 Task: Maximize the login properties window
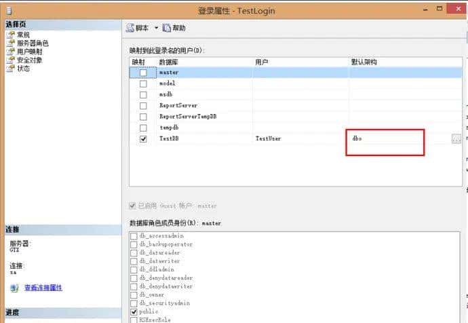pos(440,9)
